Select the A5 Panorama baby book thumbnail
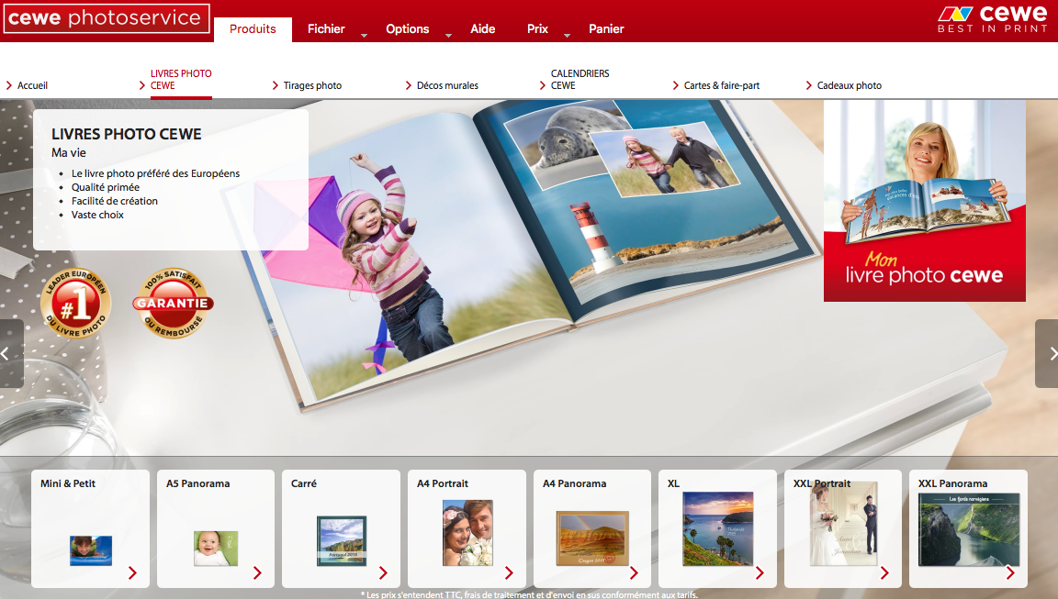This screenshot has height=599, width=1058. pyautogui.click(x=216, y=548)
